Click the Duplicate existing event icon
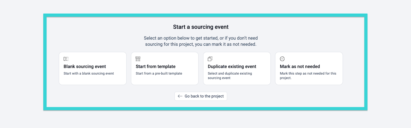This screenshot has width=411, height=128. pos(210,59)
